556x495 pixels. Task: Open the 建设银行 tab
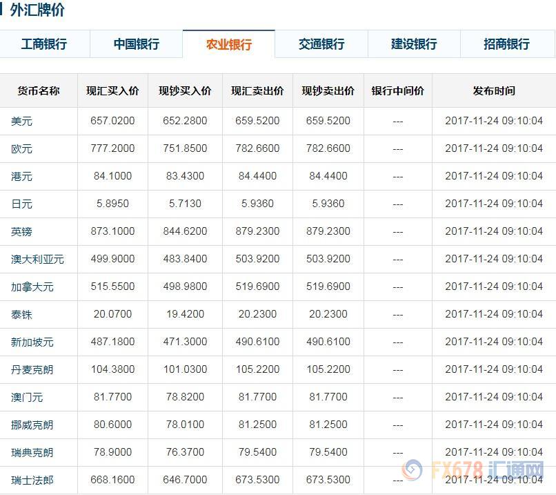[x=414, y=44]
